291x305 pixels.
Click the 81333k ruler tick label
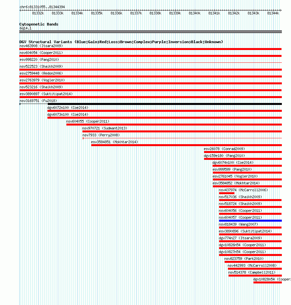[x=58, y=13]
